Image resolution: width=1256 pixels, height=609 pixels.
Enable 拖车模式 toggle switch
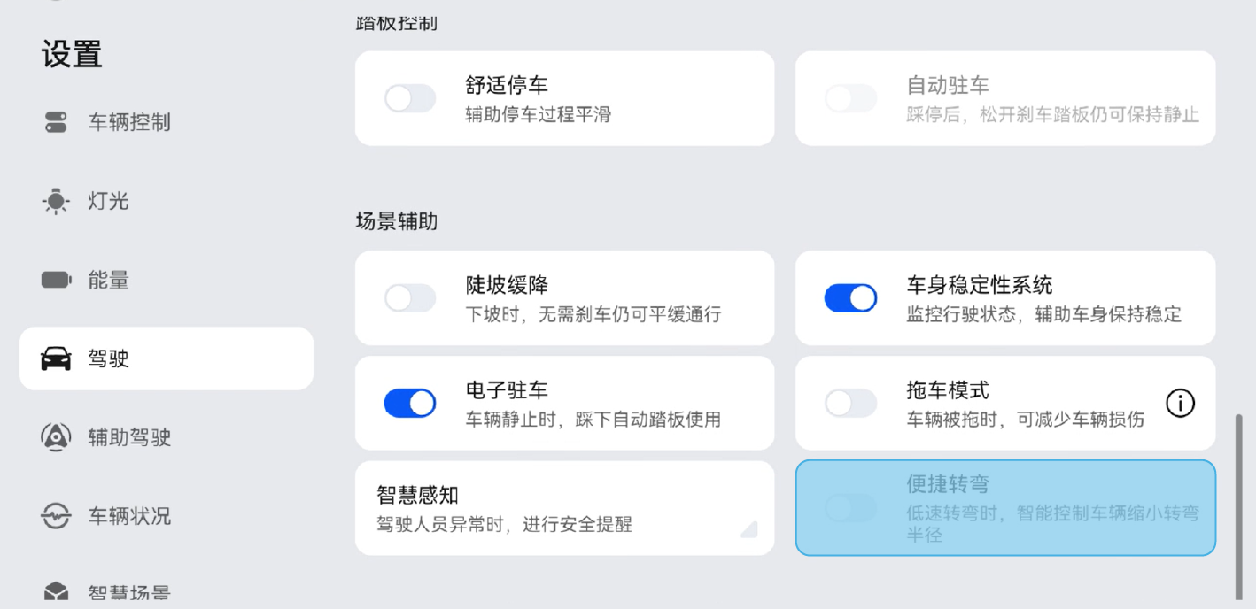click(850, 404)
